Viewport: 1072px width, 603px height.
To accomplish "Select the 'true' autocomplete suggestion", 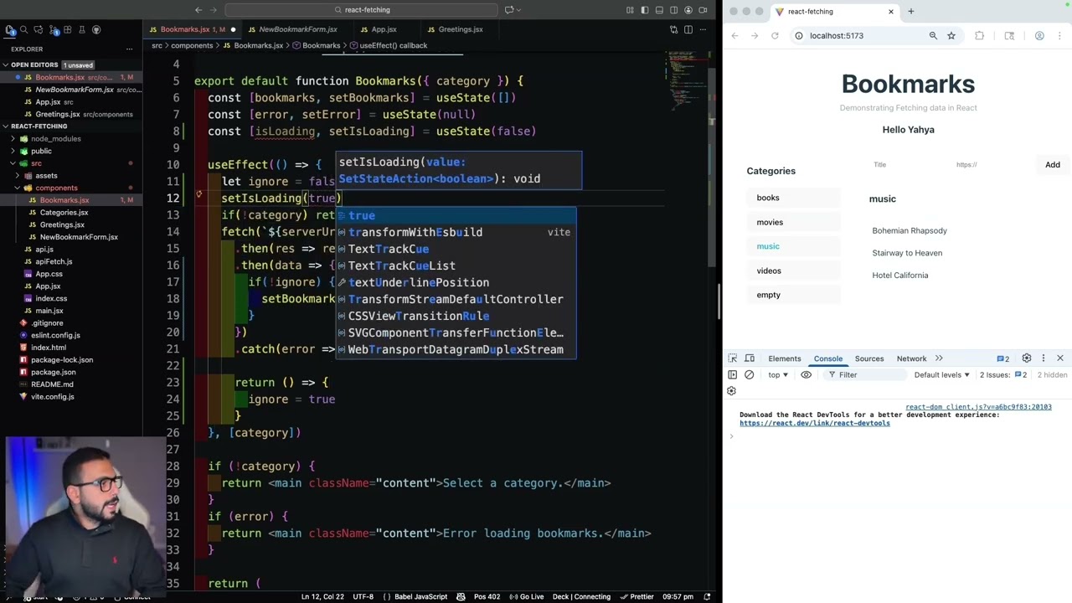I will [x=456, y=215].
